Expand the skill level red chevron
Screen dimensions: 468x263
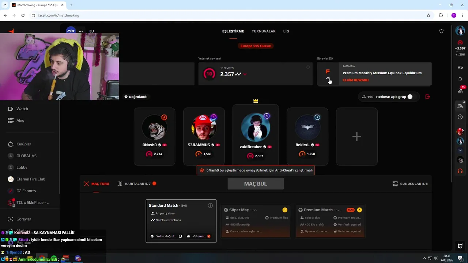coord(245,74)
